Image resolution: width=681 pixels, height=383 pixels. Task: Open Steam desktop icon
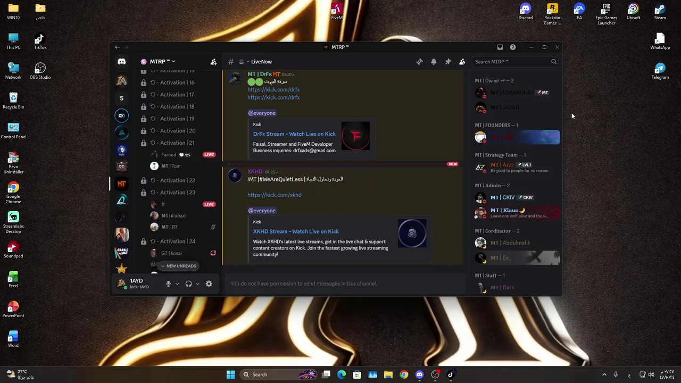click(660, 12)
